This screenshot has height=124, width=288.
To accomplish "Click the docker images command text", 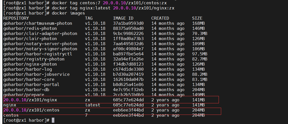I will pyautogui.click(x=68, y=13).
